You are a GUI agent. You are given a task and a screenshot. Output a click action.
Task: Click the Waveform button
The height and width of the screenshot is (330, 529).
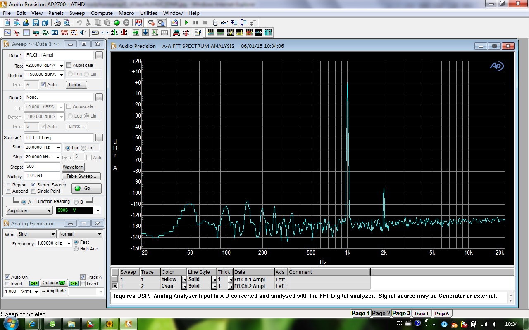coord(73,167)
